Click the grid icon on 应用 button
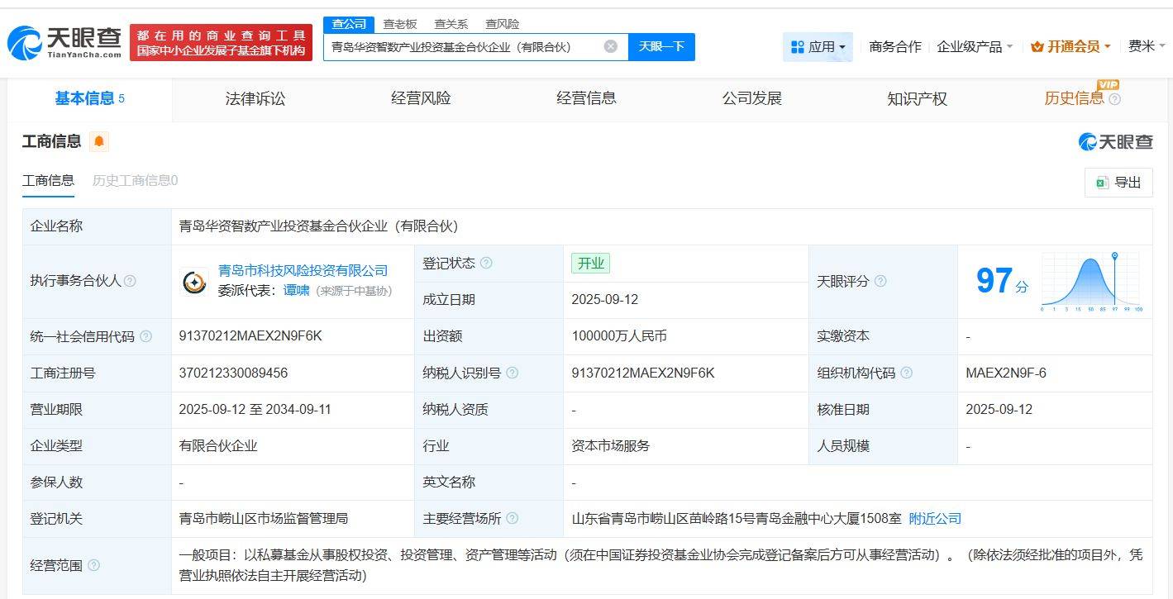 click(x=798, y=47)
